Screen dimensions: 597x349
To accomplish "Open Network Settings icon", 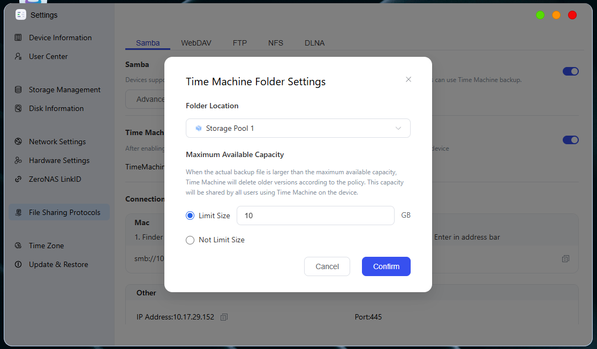I will click(x=18, y=142).
